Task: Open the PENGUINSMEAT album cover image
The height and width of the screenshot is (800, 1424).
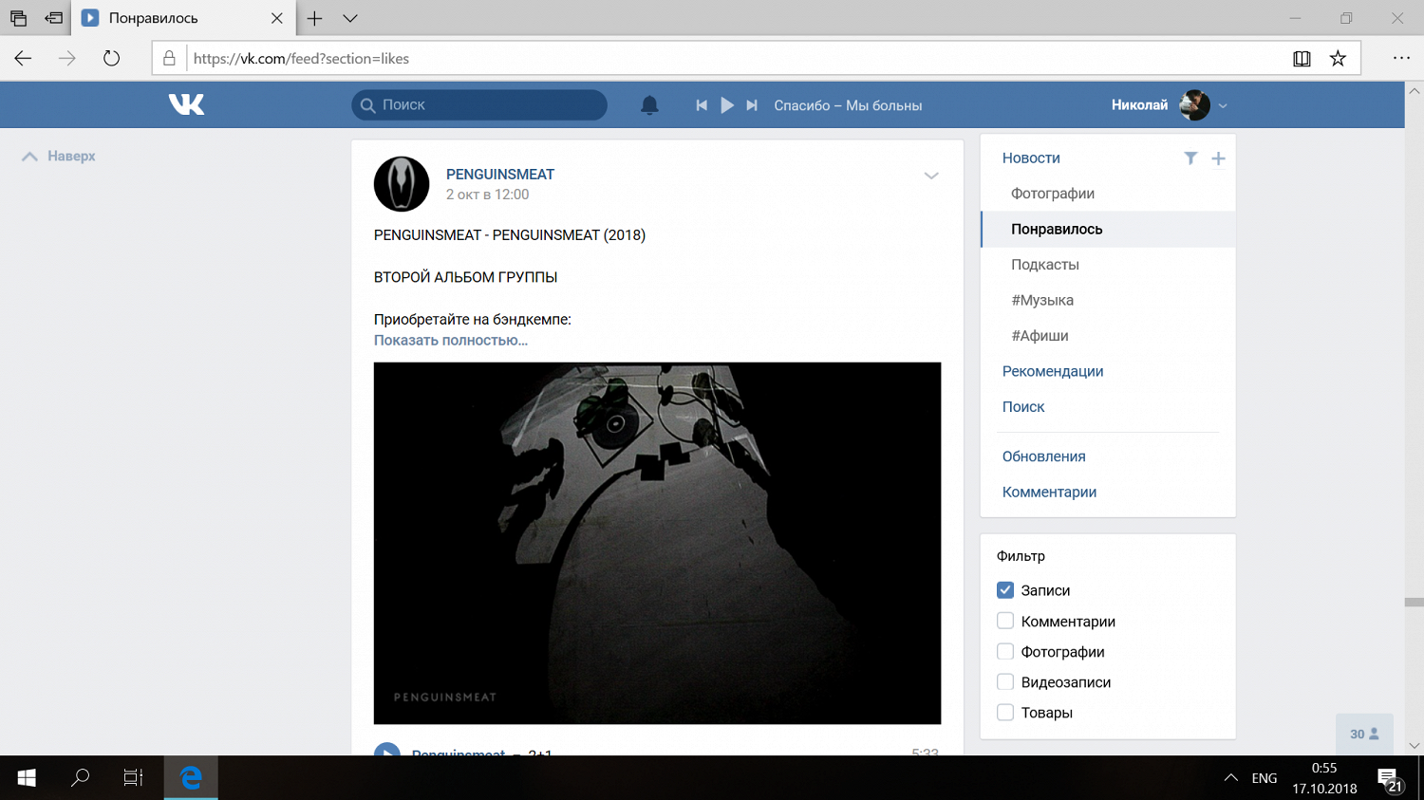Action: coord(657,543)
